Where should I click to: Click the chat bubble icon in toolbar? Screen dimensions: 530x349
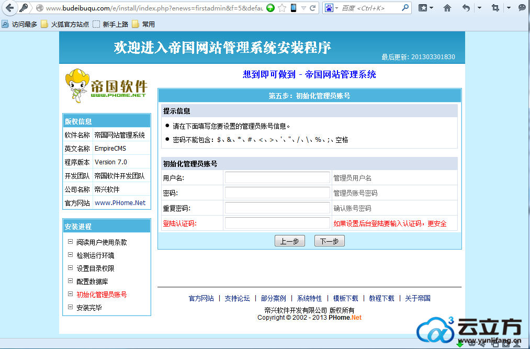(x=522, y=8)
